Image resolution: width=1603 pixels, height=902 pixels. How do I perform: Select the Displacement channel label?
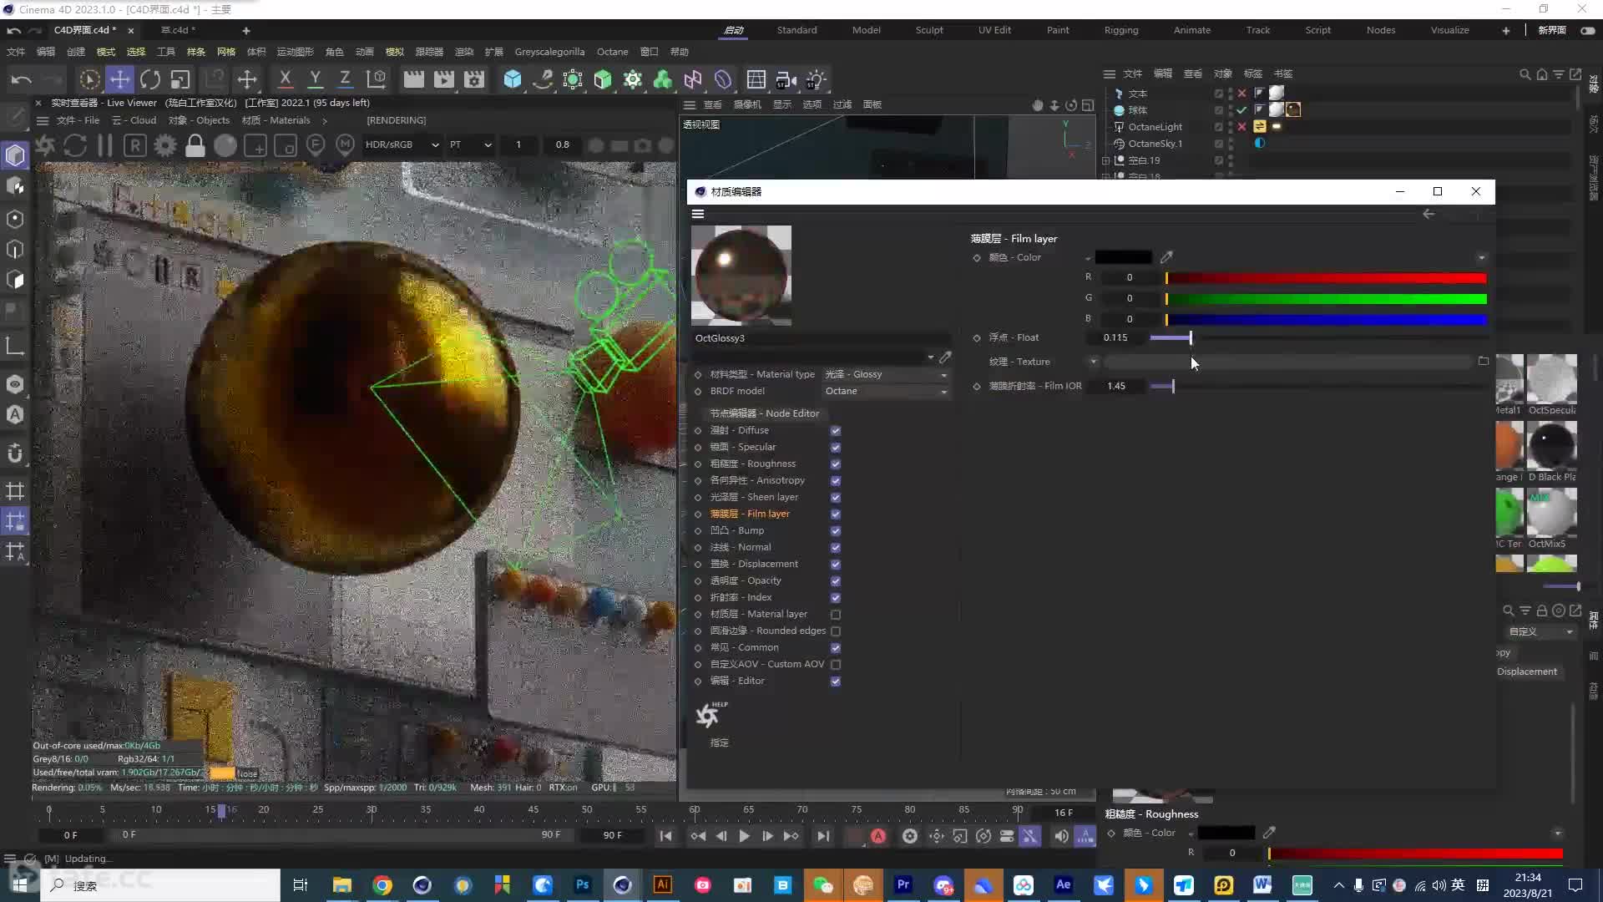coord(754,564)
